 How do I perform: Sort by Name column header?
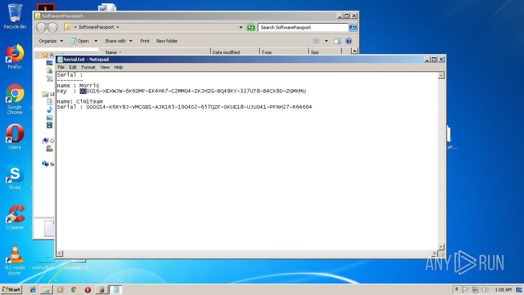coord(155,52)
